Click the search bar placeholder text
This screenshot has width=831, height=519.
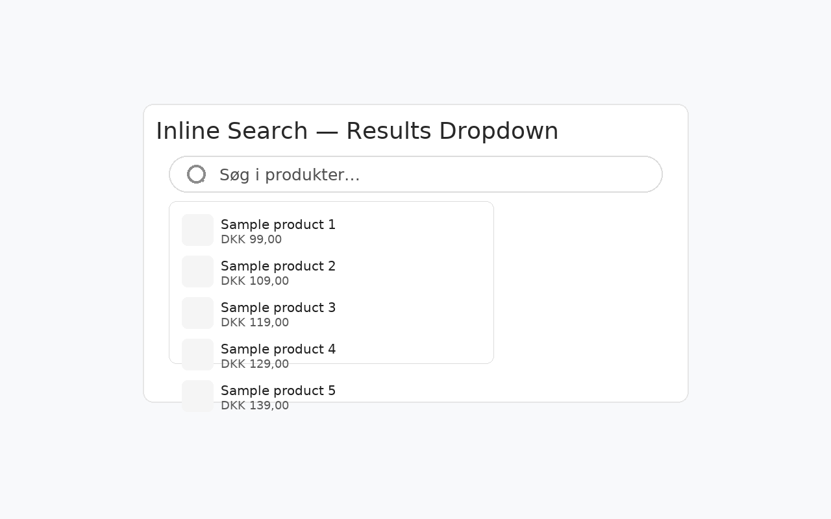click(290, 175)
